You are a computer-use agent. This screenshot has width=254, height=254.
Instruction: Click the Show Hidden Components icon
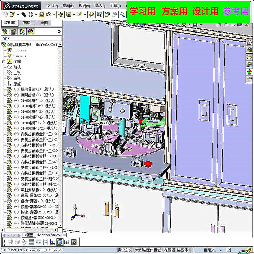tap(61, 15)
